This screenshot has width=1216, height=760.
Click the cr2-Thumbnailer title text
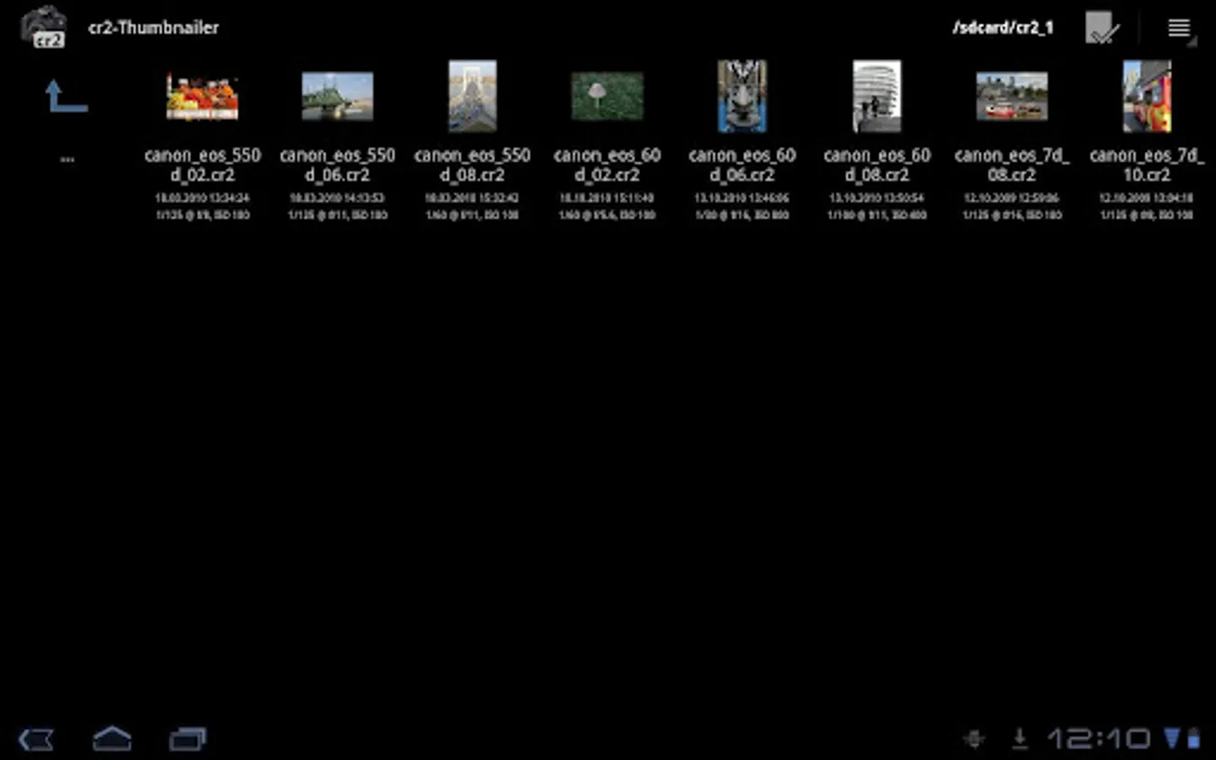(x=153, y=28)
